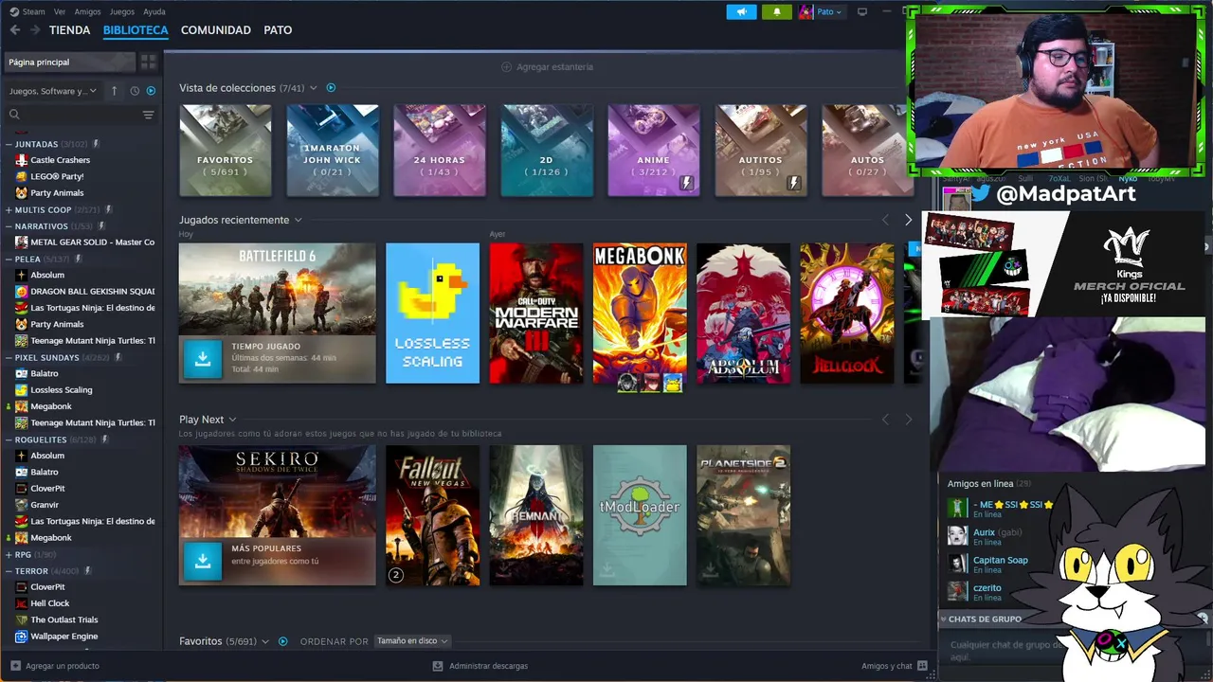Go to PATO profile tab
The height and width of the screenshot is (682, 1213).
point(278,30)
